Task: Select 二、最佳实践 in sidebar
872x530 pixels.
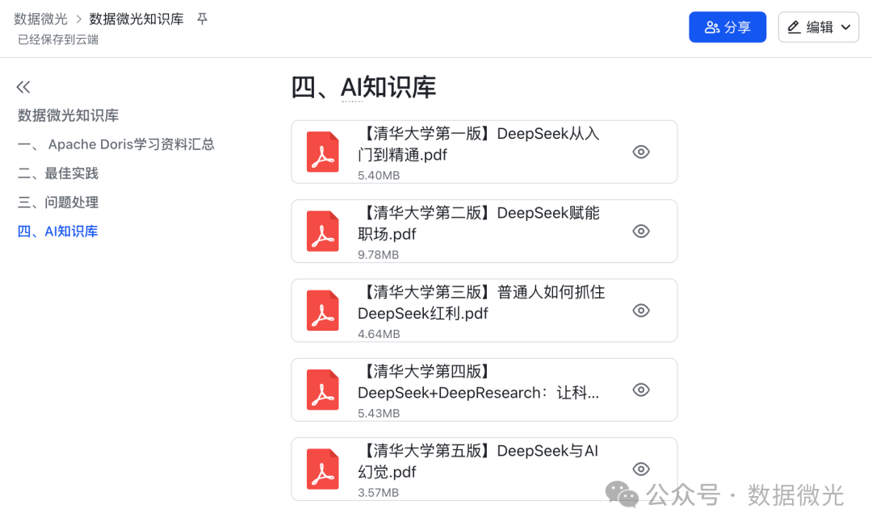Action: click(x=57, y=173)
